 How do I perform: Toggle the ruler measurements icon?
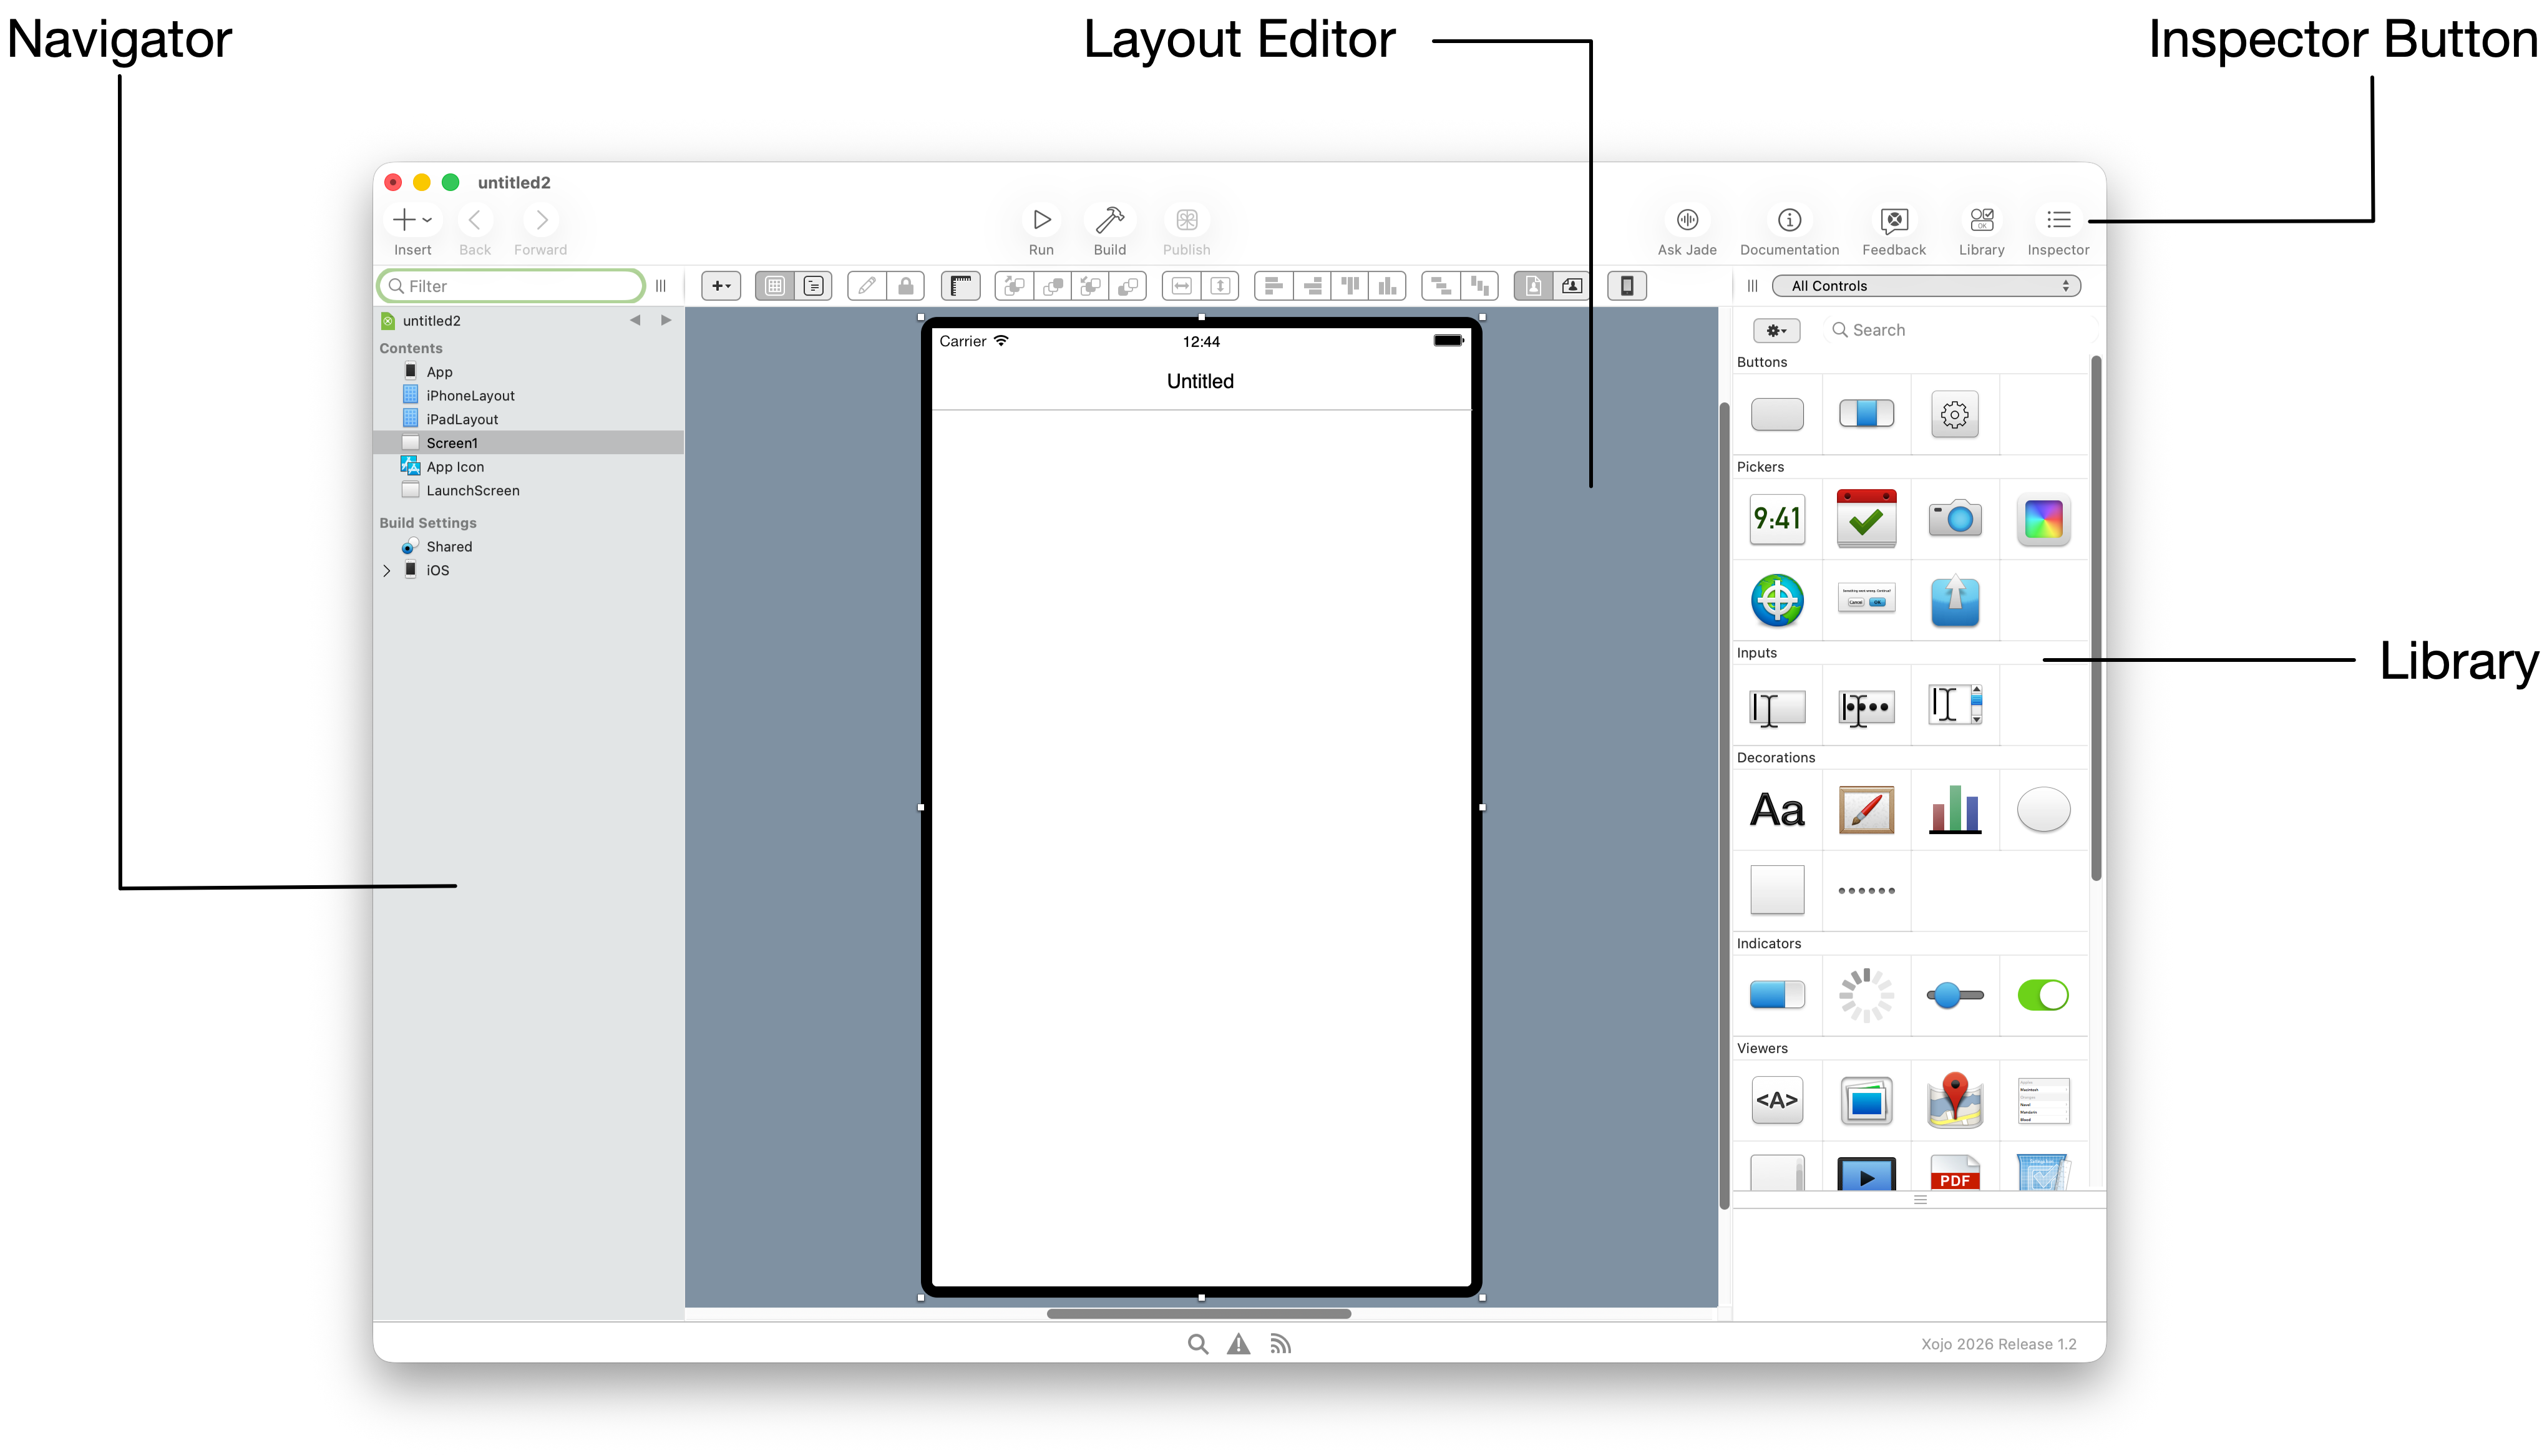click(x=960, y=286)
